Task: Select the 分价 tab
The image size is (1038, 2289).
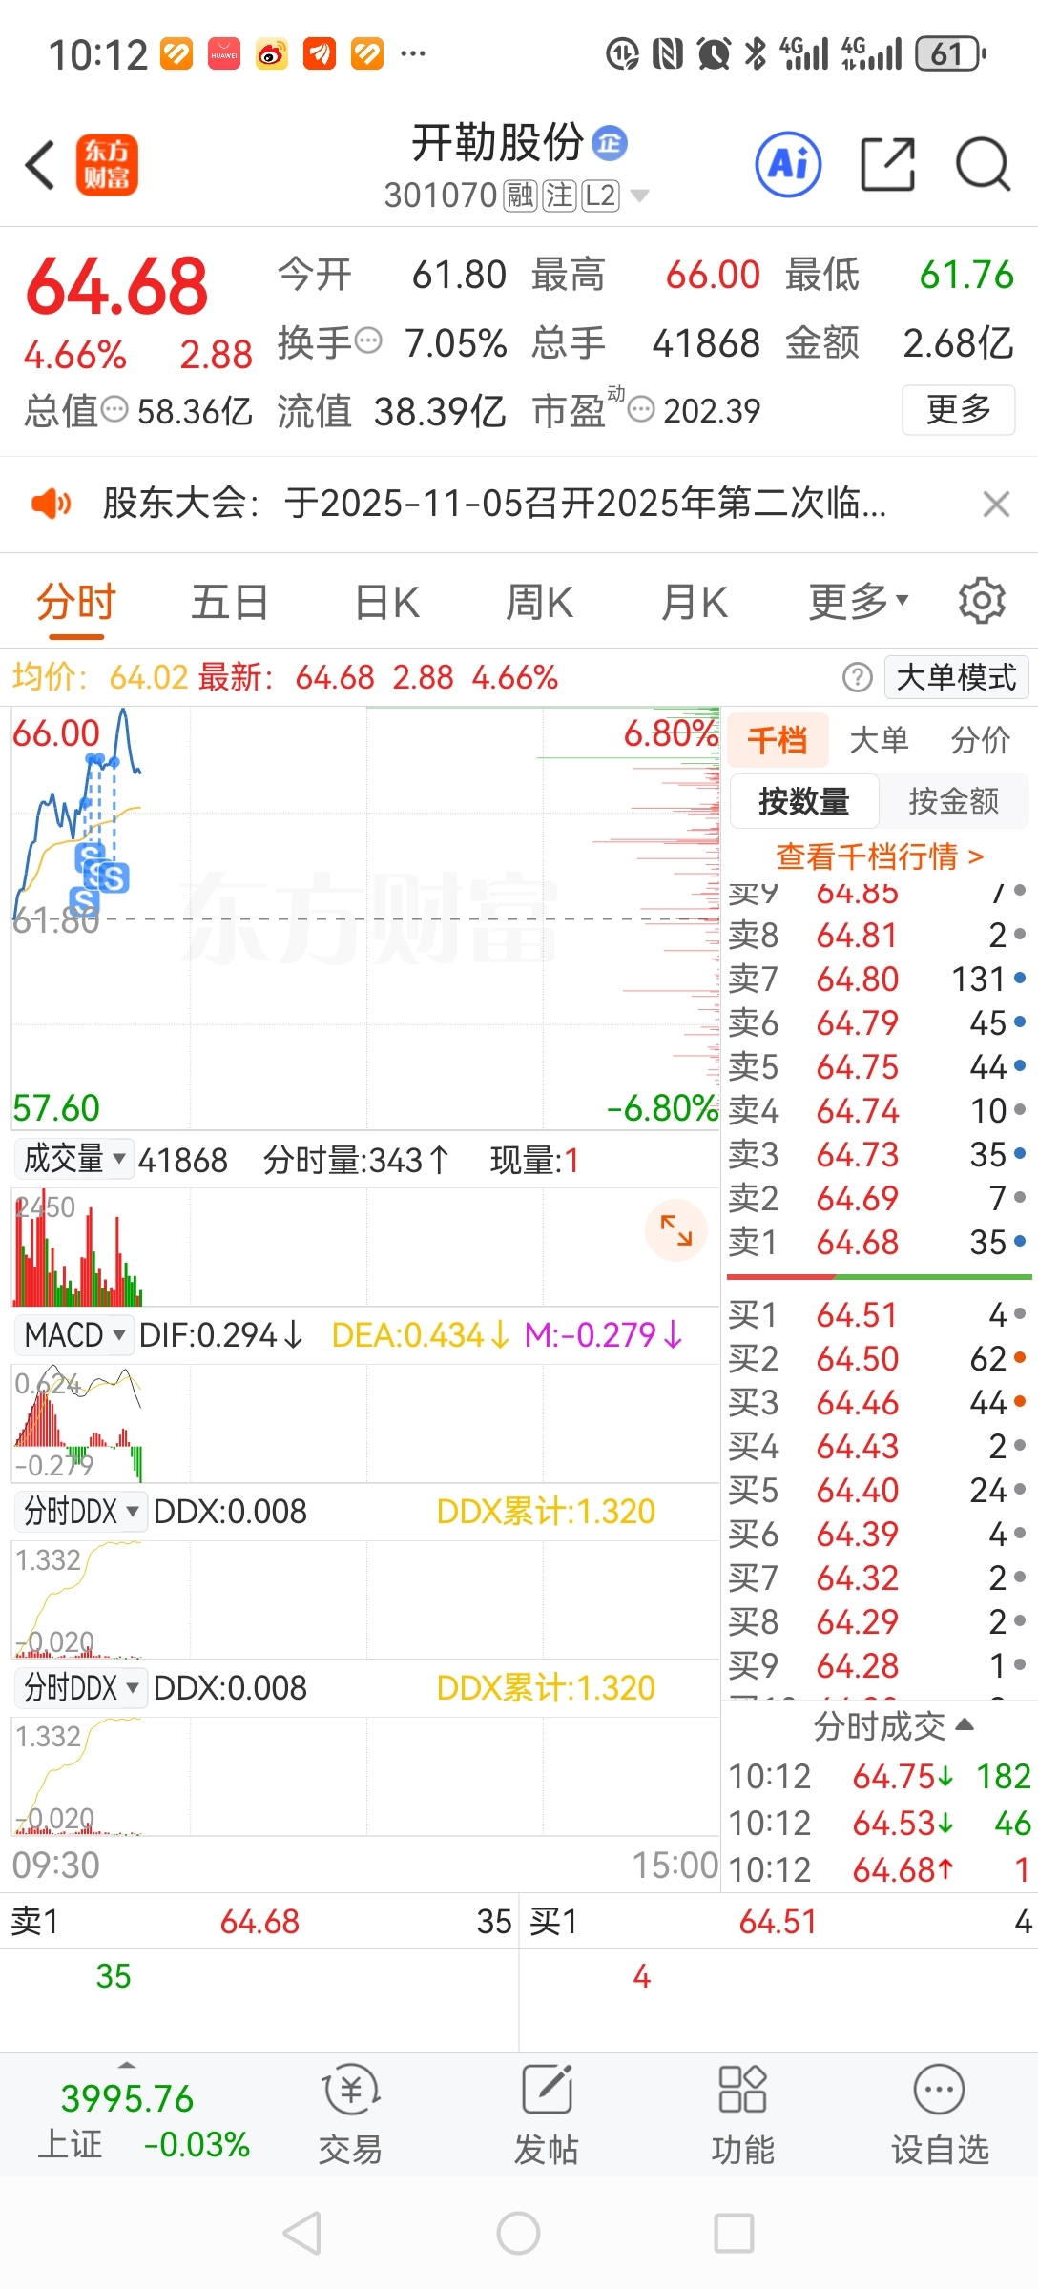Action: coord(980,740)
